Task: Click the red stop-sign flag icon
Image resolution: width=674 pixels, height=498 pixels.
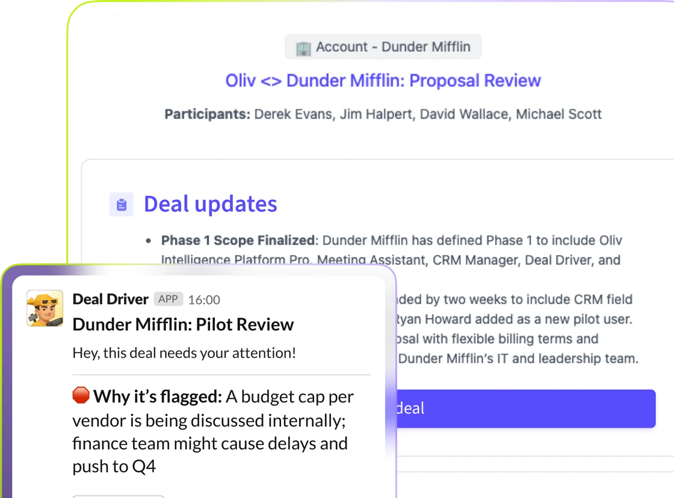Action: (x=81, y=395)
